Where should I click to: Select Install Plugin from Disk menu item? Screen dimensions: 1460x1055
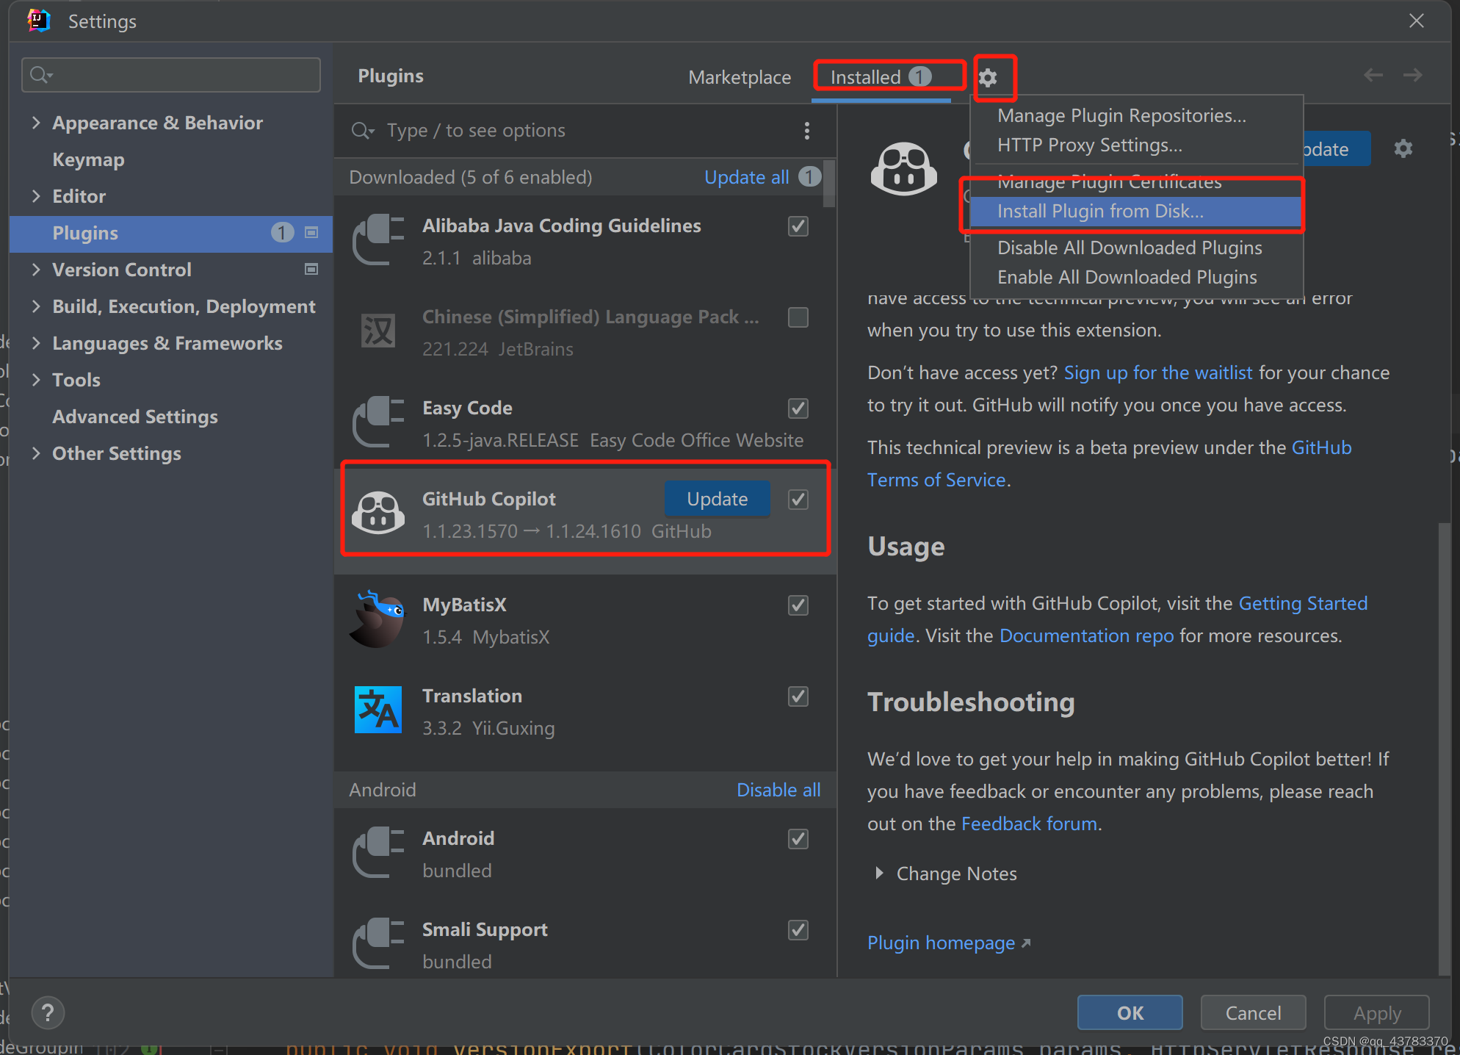(x=1099, y=212)
